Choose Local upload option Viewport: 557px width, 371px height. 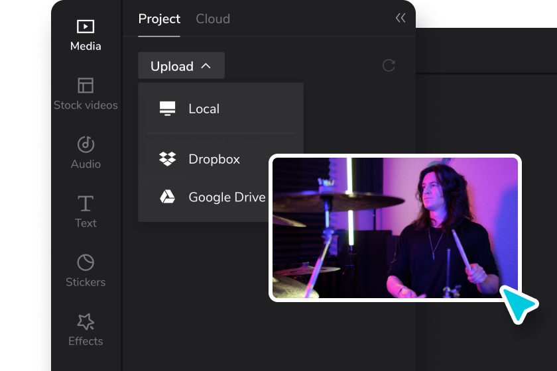[x=221, y=109]
